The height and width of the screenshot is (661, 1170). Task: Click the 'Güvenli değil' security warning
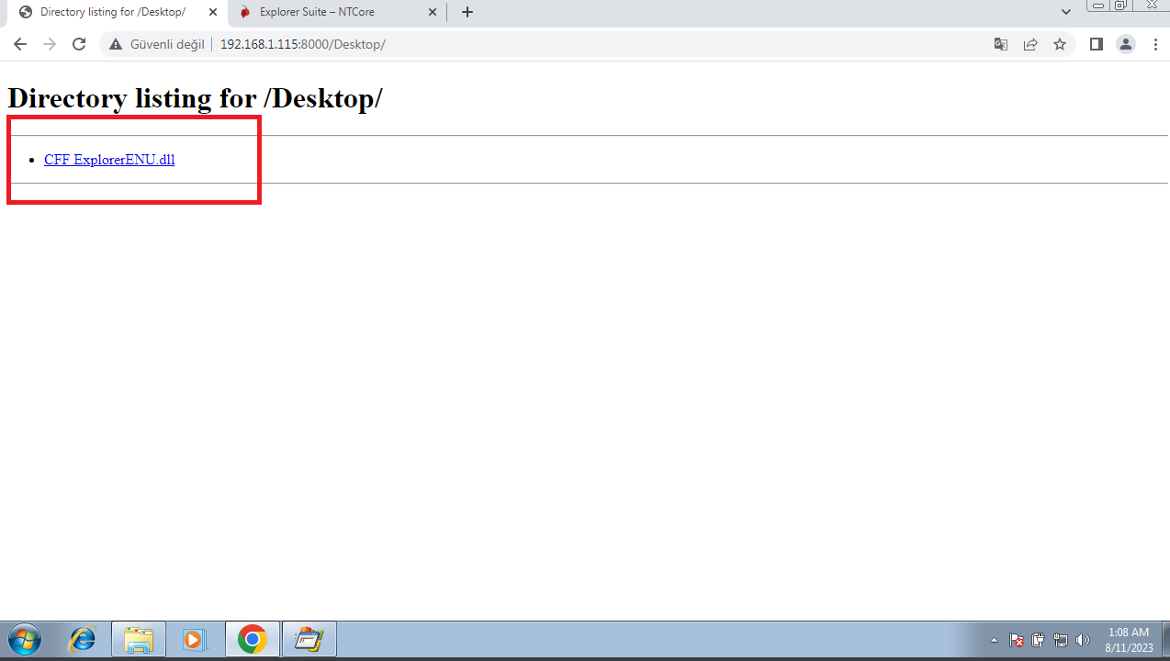click(156, 44)
